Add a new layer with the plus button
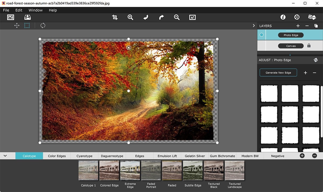 [x=298, y=26]
